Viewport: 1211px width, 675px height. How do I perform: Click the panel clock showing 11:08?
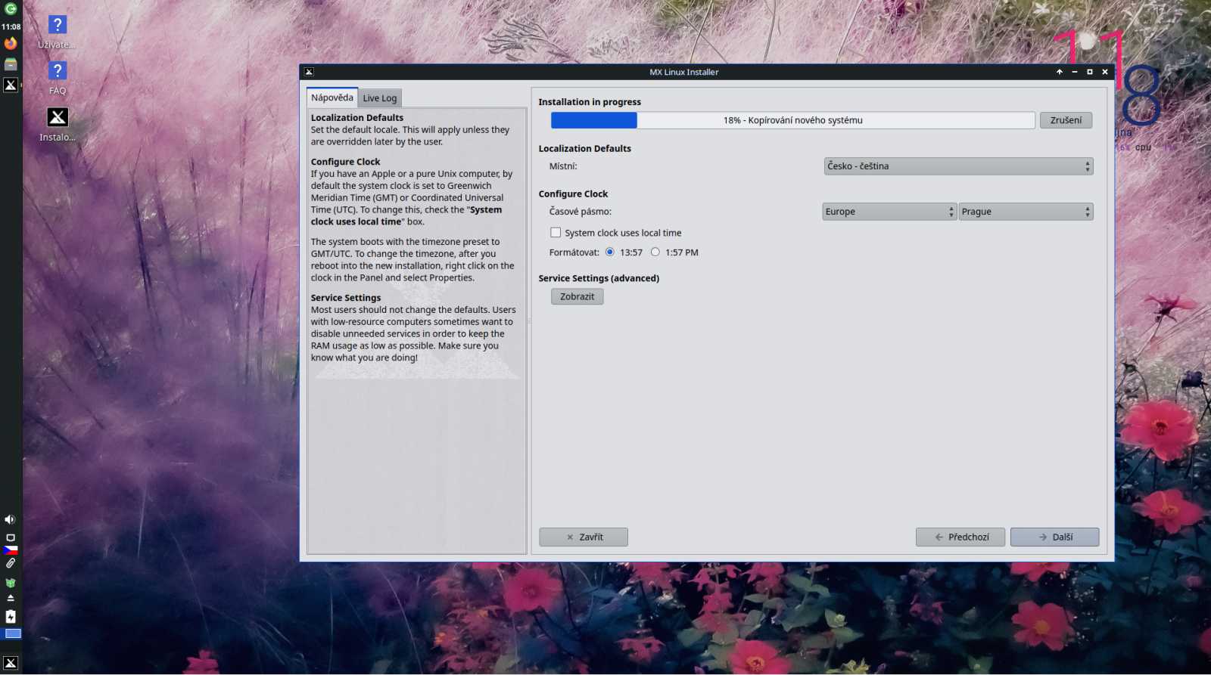click(x=11, y=26)
